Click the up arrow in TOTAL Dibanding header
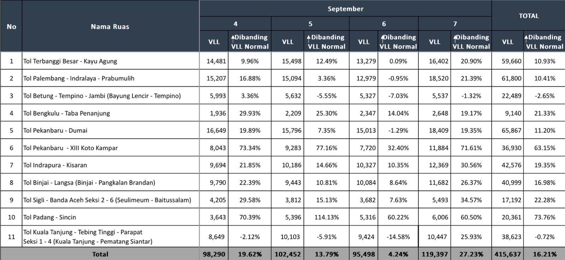This screenshot has width=565, height=260. 526,37
